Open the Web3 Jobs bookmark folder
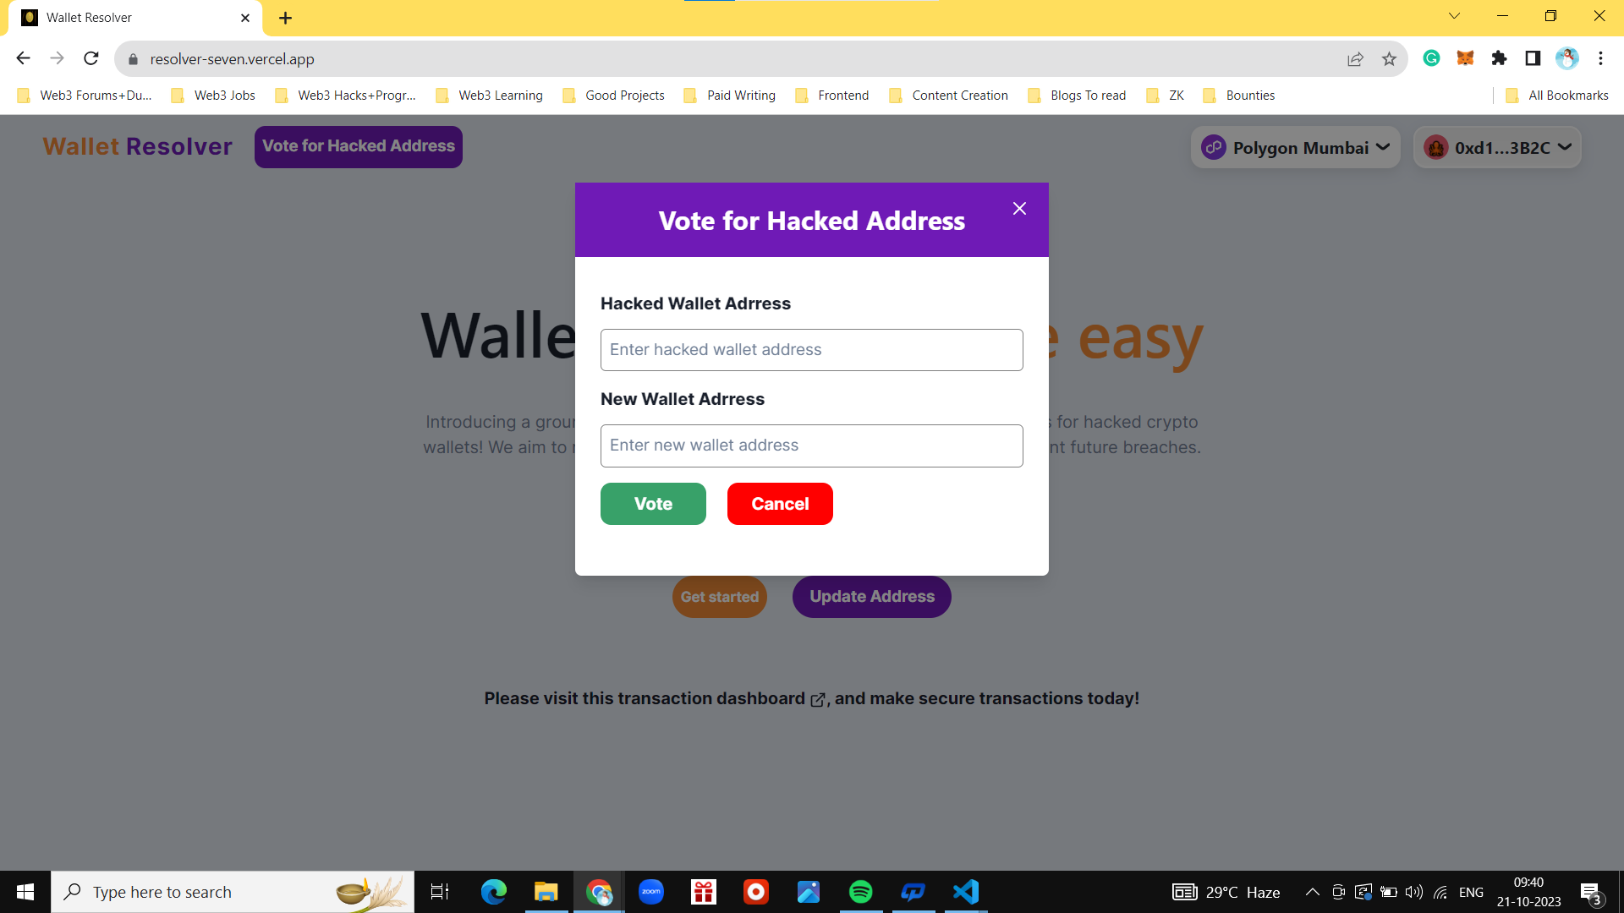1624x913 pixels. (x=213, y=96)
